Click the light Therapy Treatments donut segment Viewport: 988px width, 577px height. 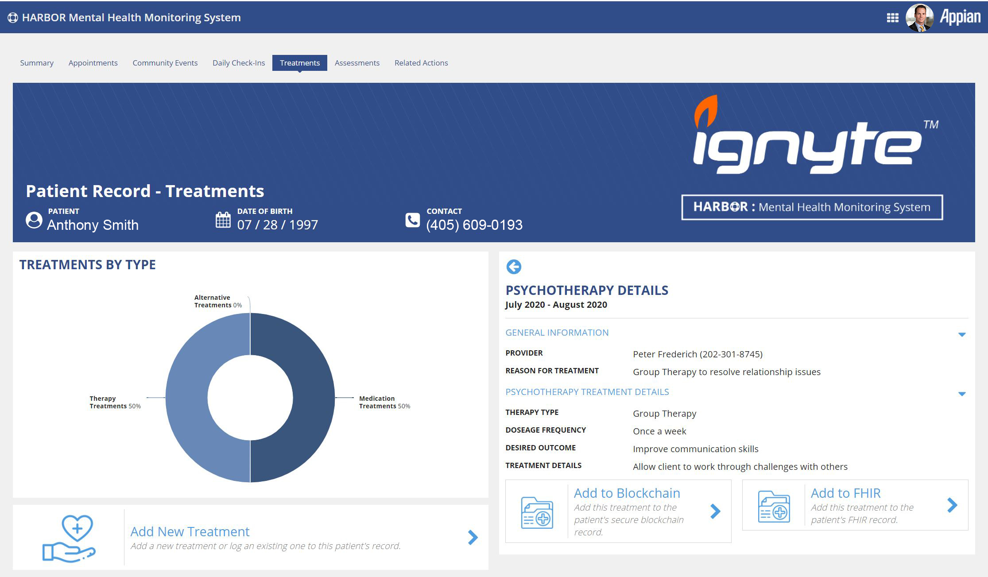pos(186,398)
